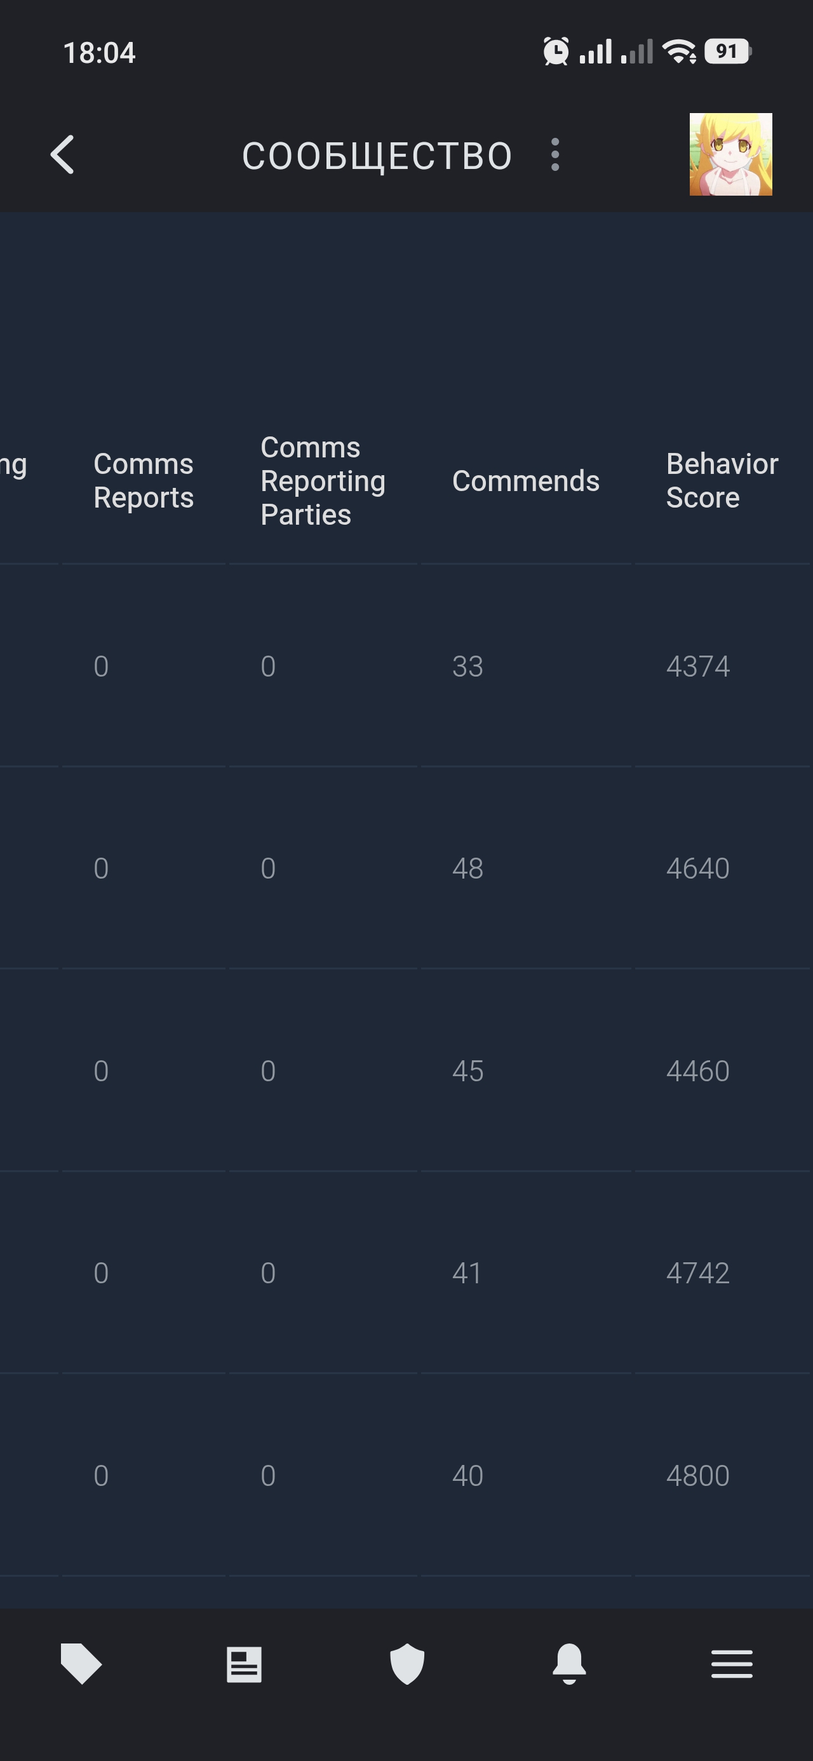The width and height of the screenshot is (813, 1761).
Task: Select the Comms Reporting Parties column header
Action: (x=323, y=480)
